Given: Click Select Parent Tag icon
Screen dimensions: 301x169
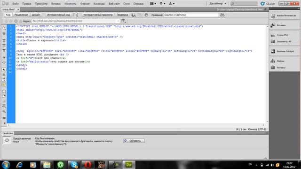Looking at the screenshot, I should (4, 57).
